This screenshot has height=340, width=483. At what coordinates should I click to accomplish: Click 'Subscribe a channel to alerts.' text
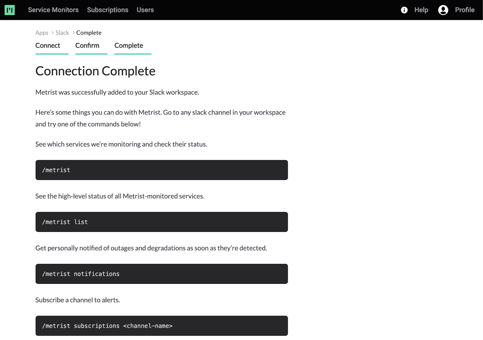(x=78, y=300)
